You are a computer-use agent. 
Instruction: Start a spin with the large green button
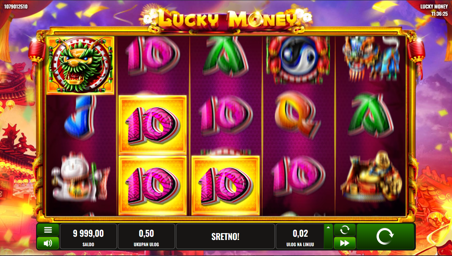pos(385,236)
